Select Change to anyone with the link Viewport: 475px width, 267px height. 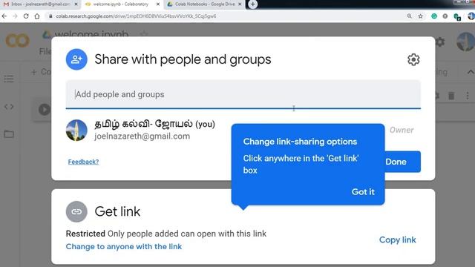[x=124, y=247]
